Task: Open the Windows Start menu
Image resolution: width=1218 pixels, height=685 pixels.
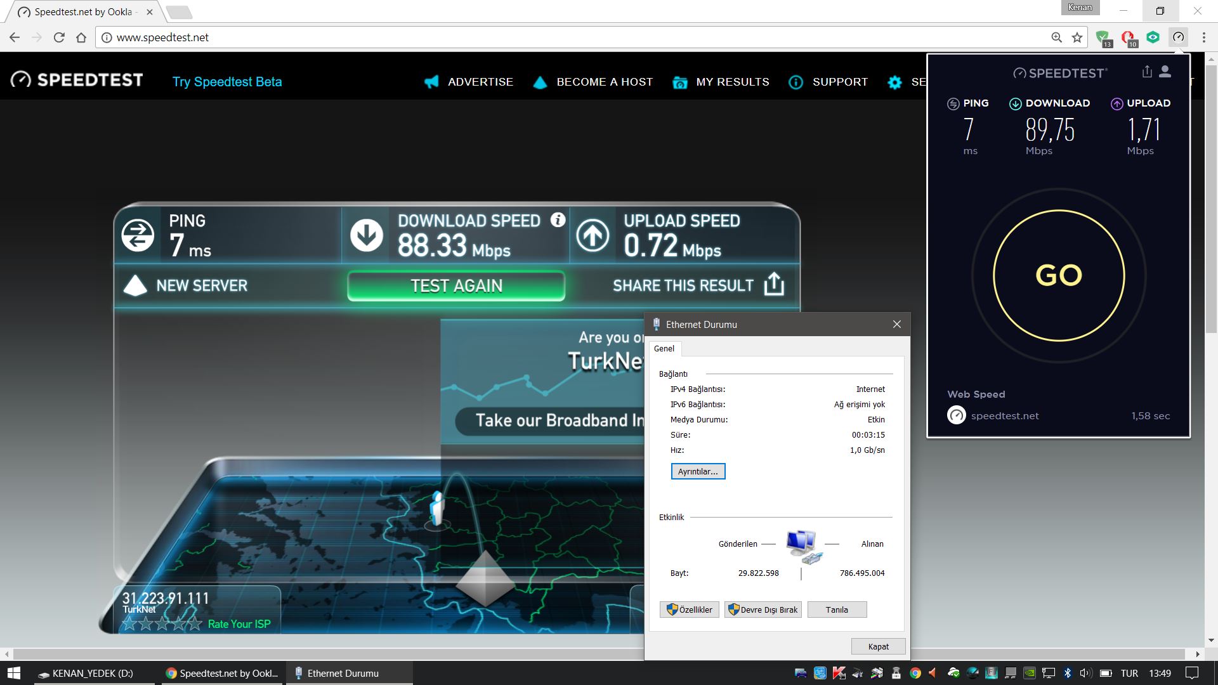Action: [14, 673]
